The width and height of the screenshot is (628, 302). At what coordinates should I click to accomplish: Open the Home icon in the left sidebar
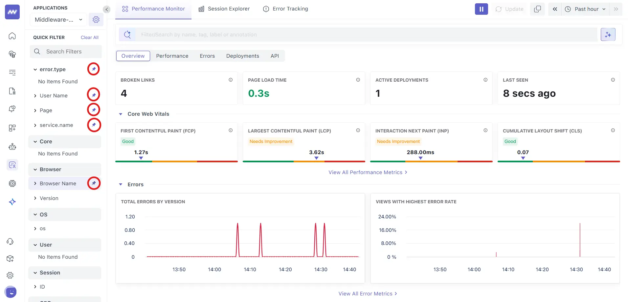[12, 36]
